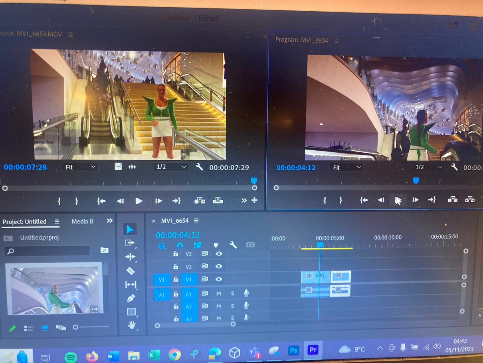Select the Ripple Edit tool
This screenshot has width=483, height=363.
coord(130,257)
